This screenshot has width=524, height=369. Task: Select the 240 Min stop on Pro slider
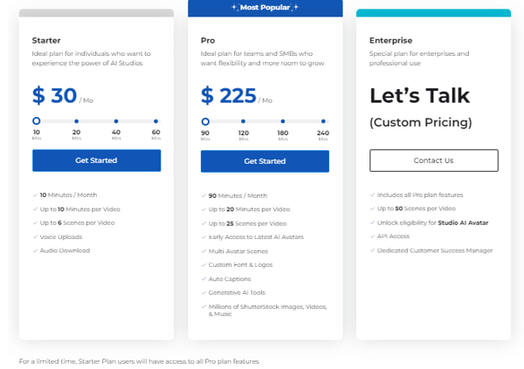pos(323,121)
